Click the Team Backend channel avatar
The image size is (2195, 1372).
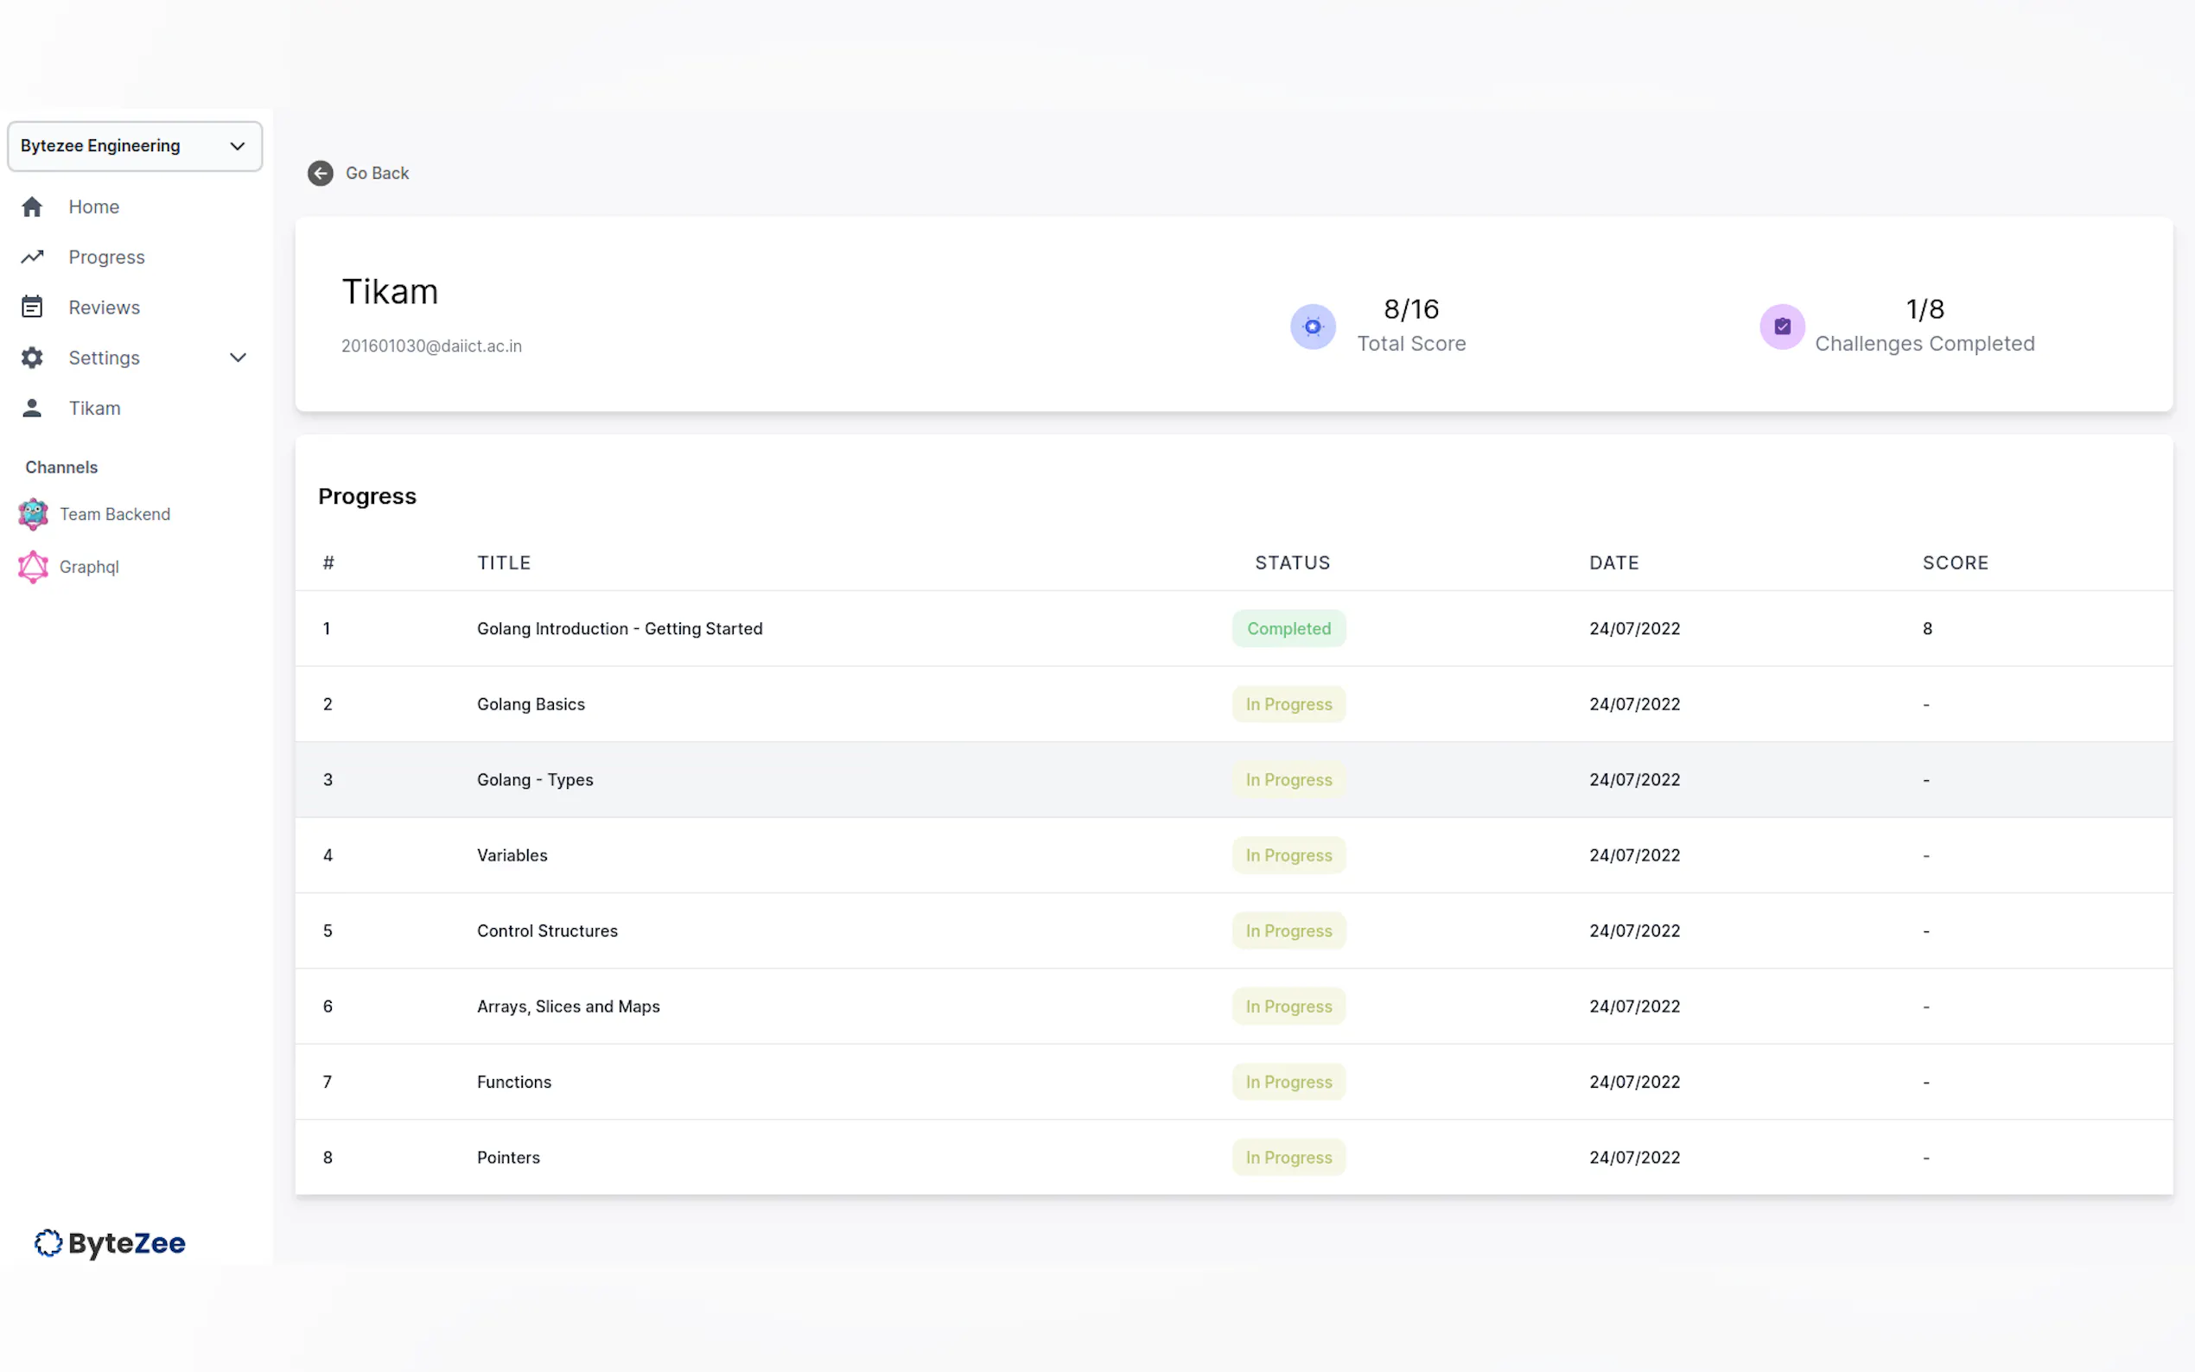34,515
